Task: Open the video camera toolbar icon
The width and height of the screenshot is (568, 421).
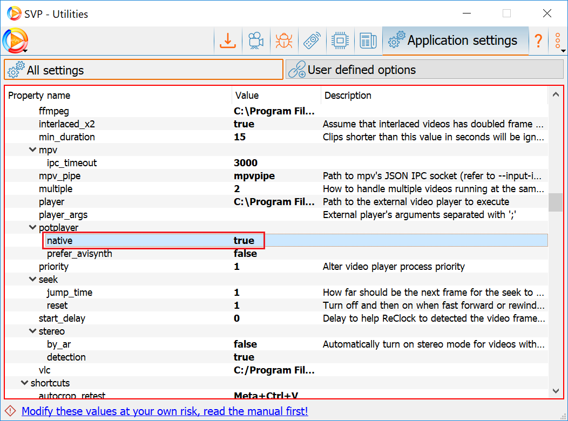Action: (x=256, y=40)
